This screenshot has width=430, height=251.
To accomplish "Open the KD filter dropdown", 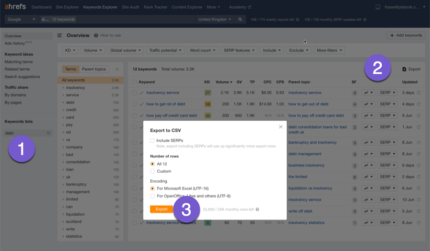I will [70, 50].
